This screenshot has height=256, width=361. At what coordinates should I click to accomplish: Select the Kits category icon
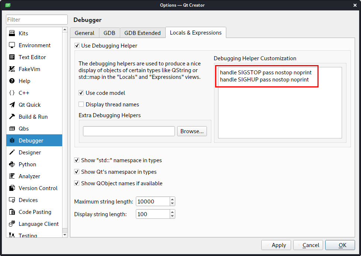[12, 33]
